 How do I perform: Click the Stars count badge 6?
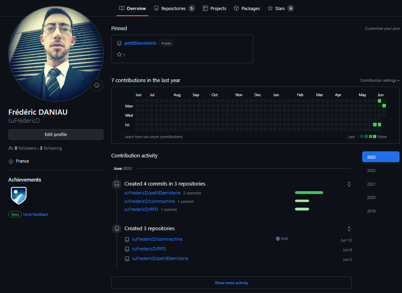click(291, 8)
